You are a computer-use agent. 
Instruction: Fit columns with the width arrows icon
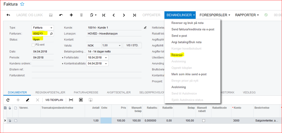pyautogui.click(x=71, y=100)
